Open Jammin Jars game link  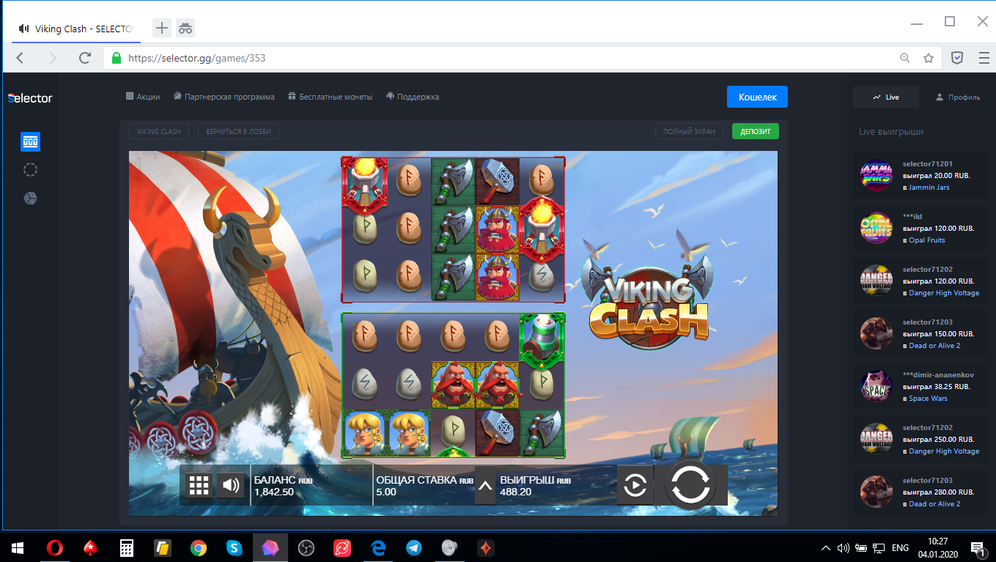[929, 188]
